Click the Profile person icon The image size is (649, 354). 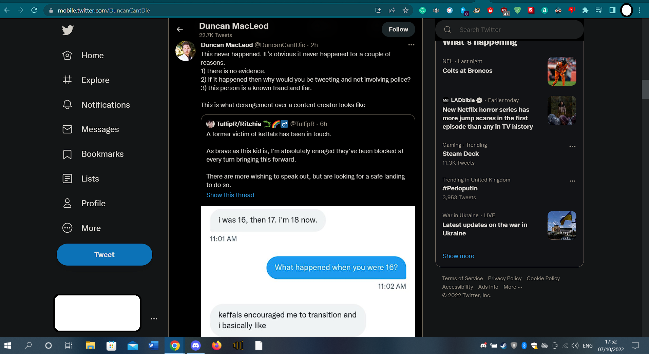(67, 203)
